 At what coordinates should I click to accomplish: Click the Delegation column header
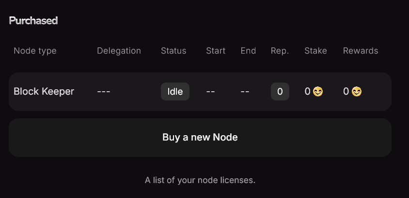119,51
